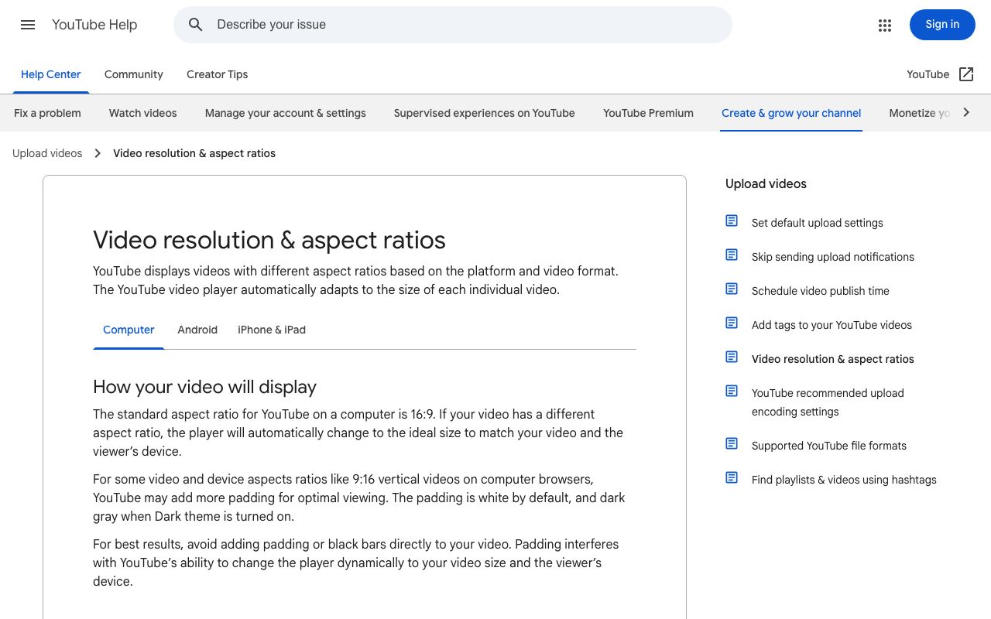Click article icon beside Add tags to videos
991x619 pixels.
[732, 323]
